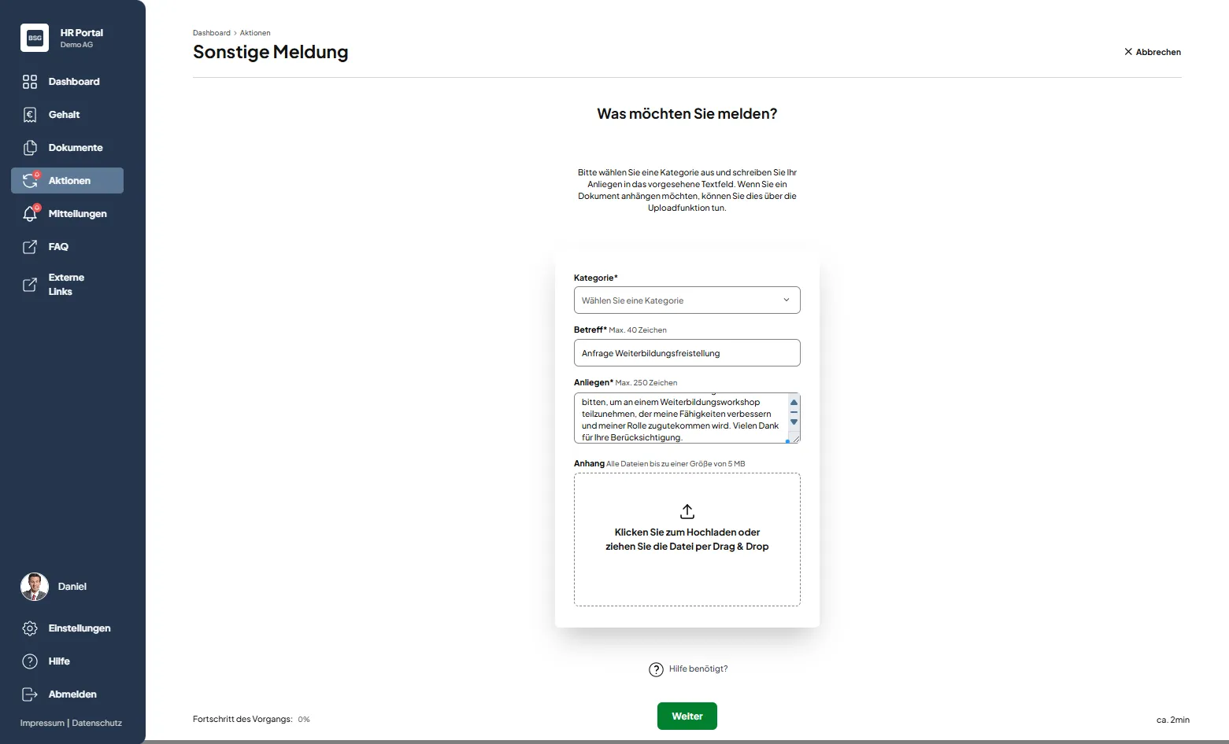Click the Mitteilungen bell icon

click(x=30, y=214)
